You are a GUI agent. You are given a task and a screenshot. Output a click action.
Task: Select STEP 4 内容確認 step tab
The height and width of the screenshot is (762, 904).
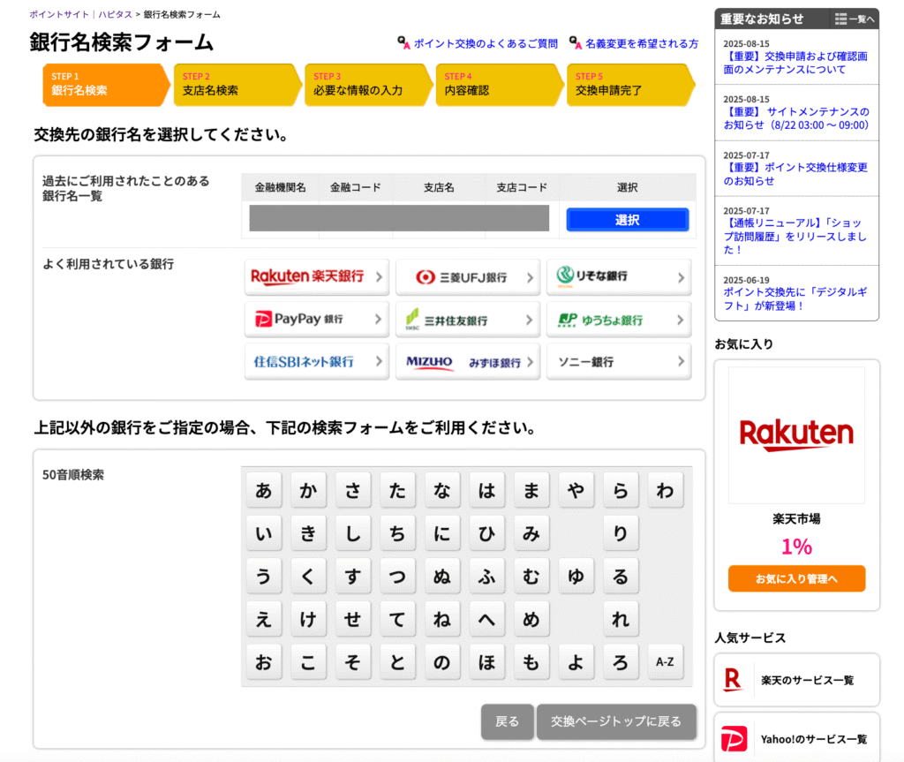pos(499,85)
